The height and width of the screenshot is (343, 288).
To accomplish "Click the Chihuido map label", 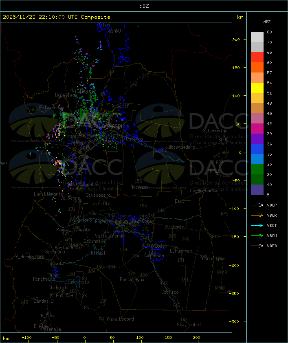I will point(58,288).
